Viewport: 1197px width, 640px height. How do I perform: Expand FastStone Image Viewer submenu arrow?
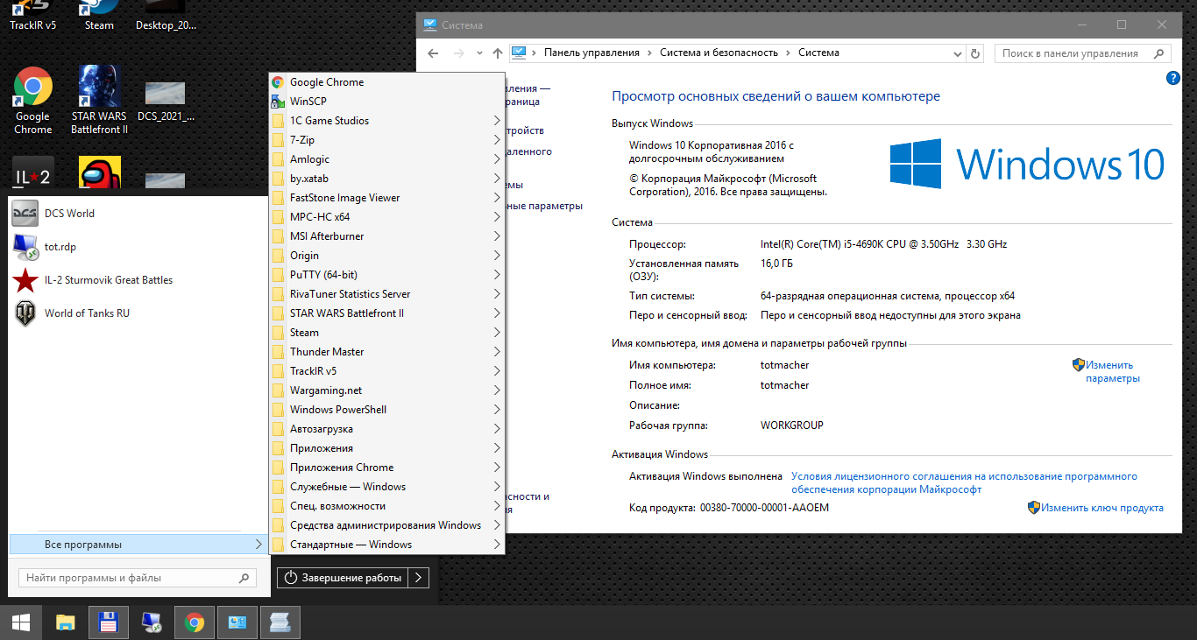coord(497,198)
